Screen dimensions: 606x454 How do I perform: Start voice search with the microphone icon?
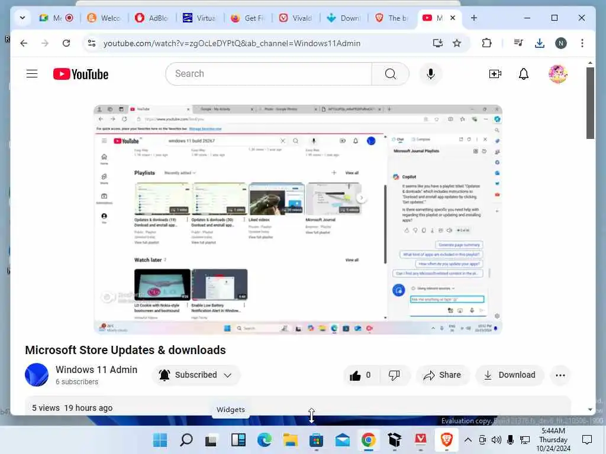point(431,74)
